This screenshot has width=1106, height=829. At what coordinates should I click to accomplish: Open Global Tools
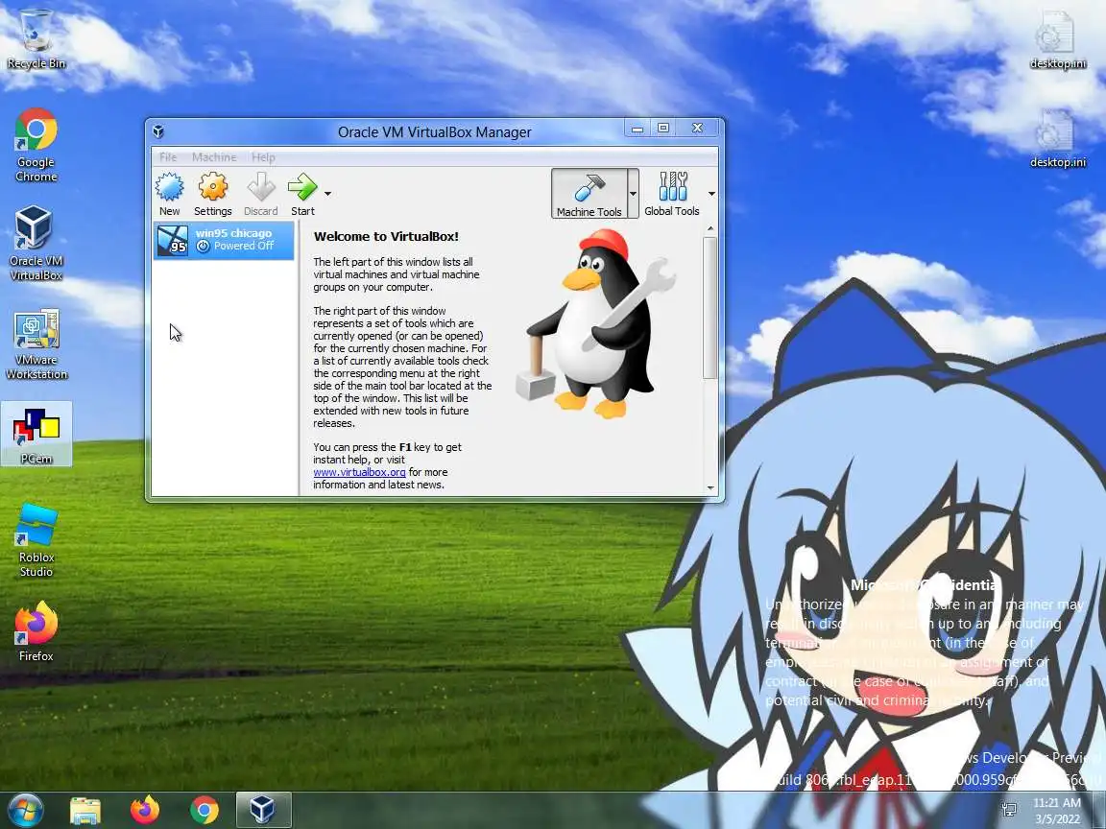671,194
